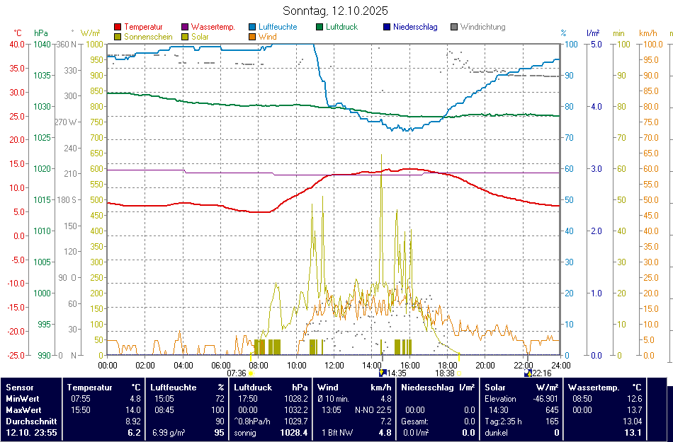This screenshot has height=442, width=673.
Task: Click the purple Wassertemp. legend square
Action: 186,28
